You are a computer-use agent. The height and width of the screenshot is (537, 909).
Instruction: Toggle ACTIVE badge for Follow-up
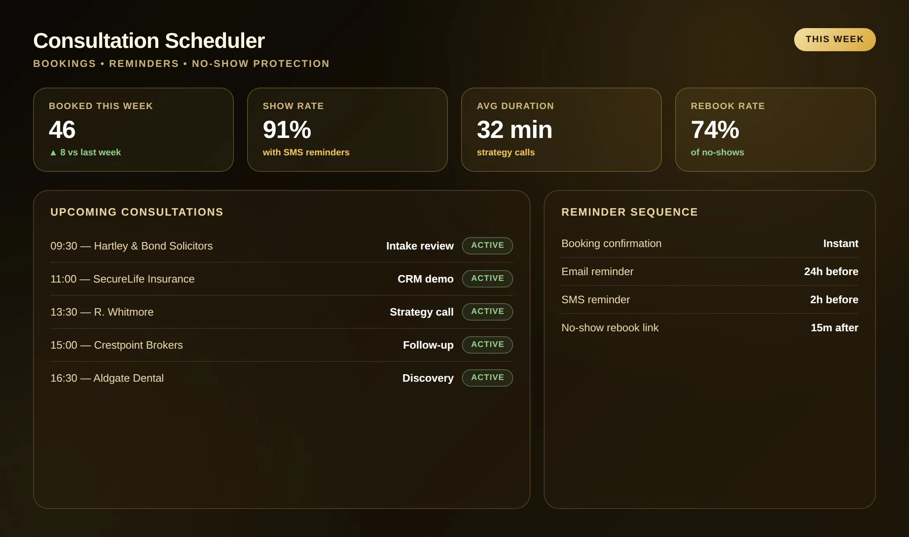click(x=488, y=345)
